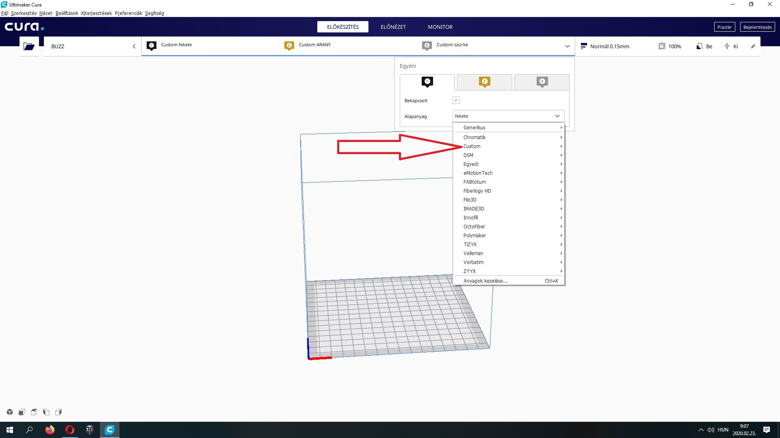Switch to the ELŐNÉZET preview tab
This screenshot has height=438, width=780.
pos(393,27)
